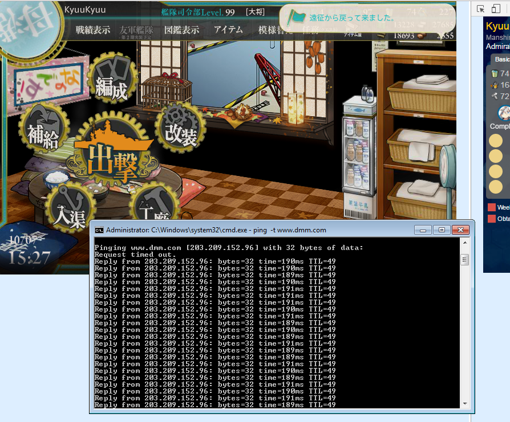Minimize the cmd.exe ping window

point(423,230)
